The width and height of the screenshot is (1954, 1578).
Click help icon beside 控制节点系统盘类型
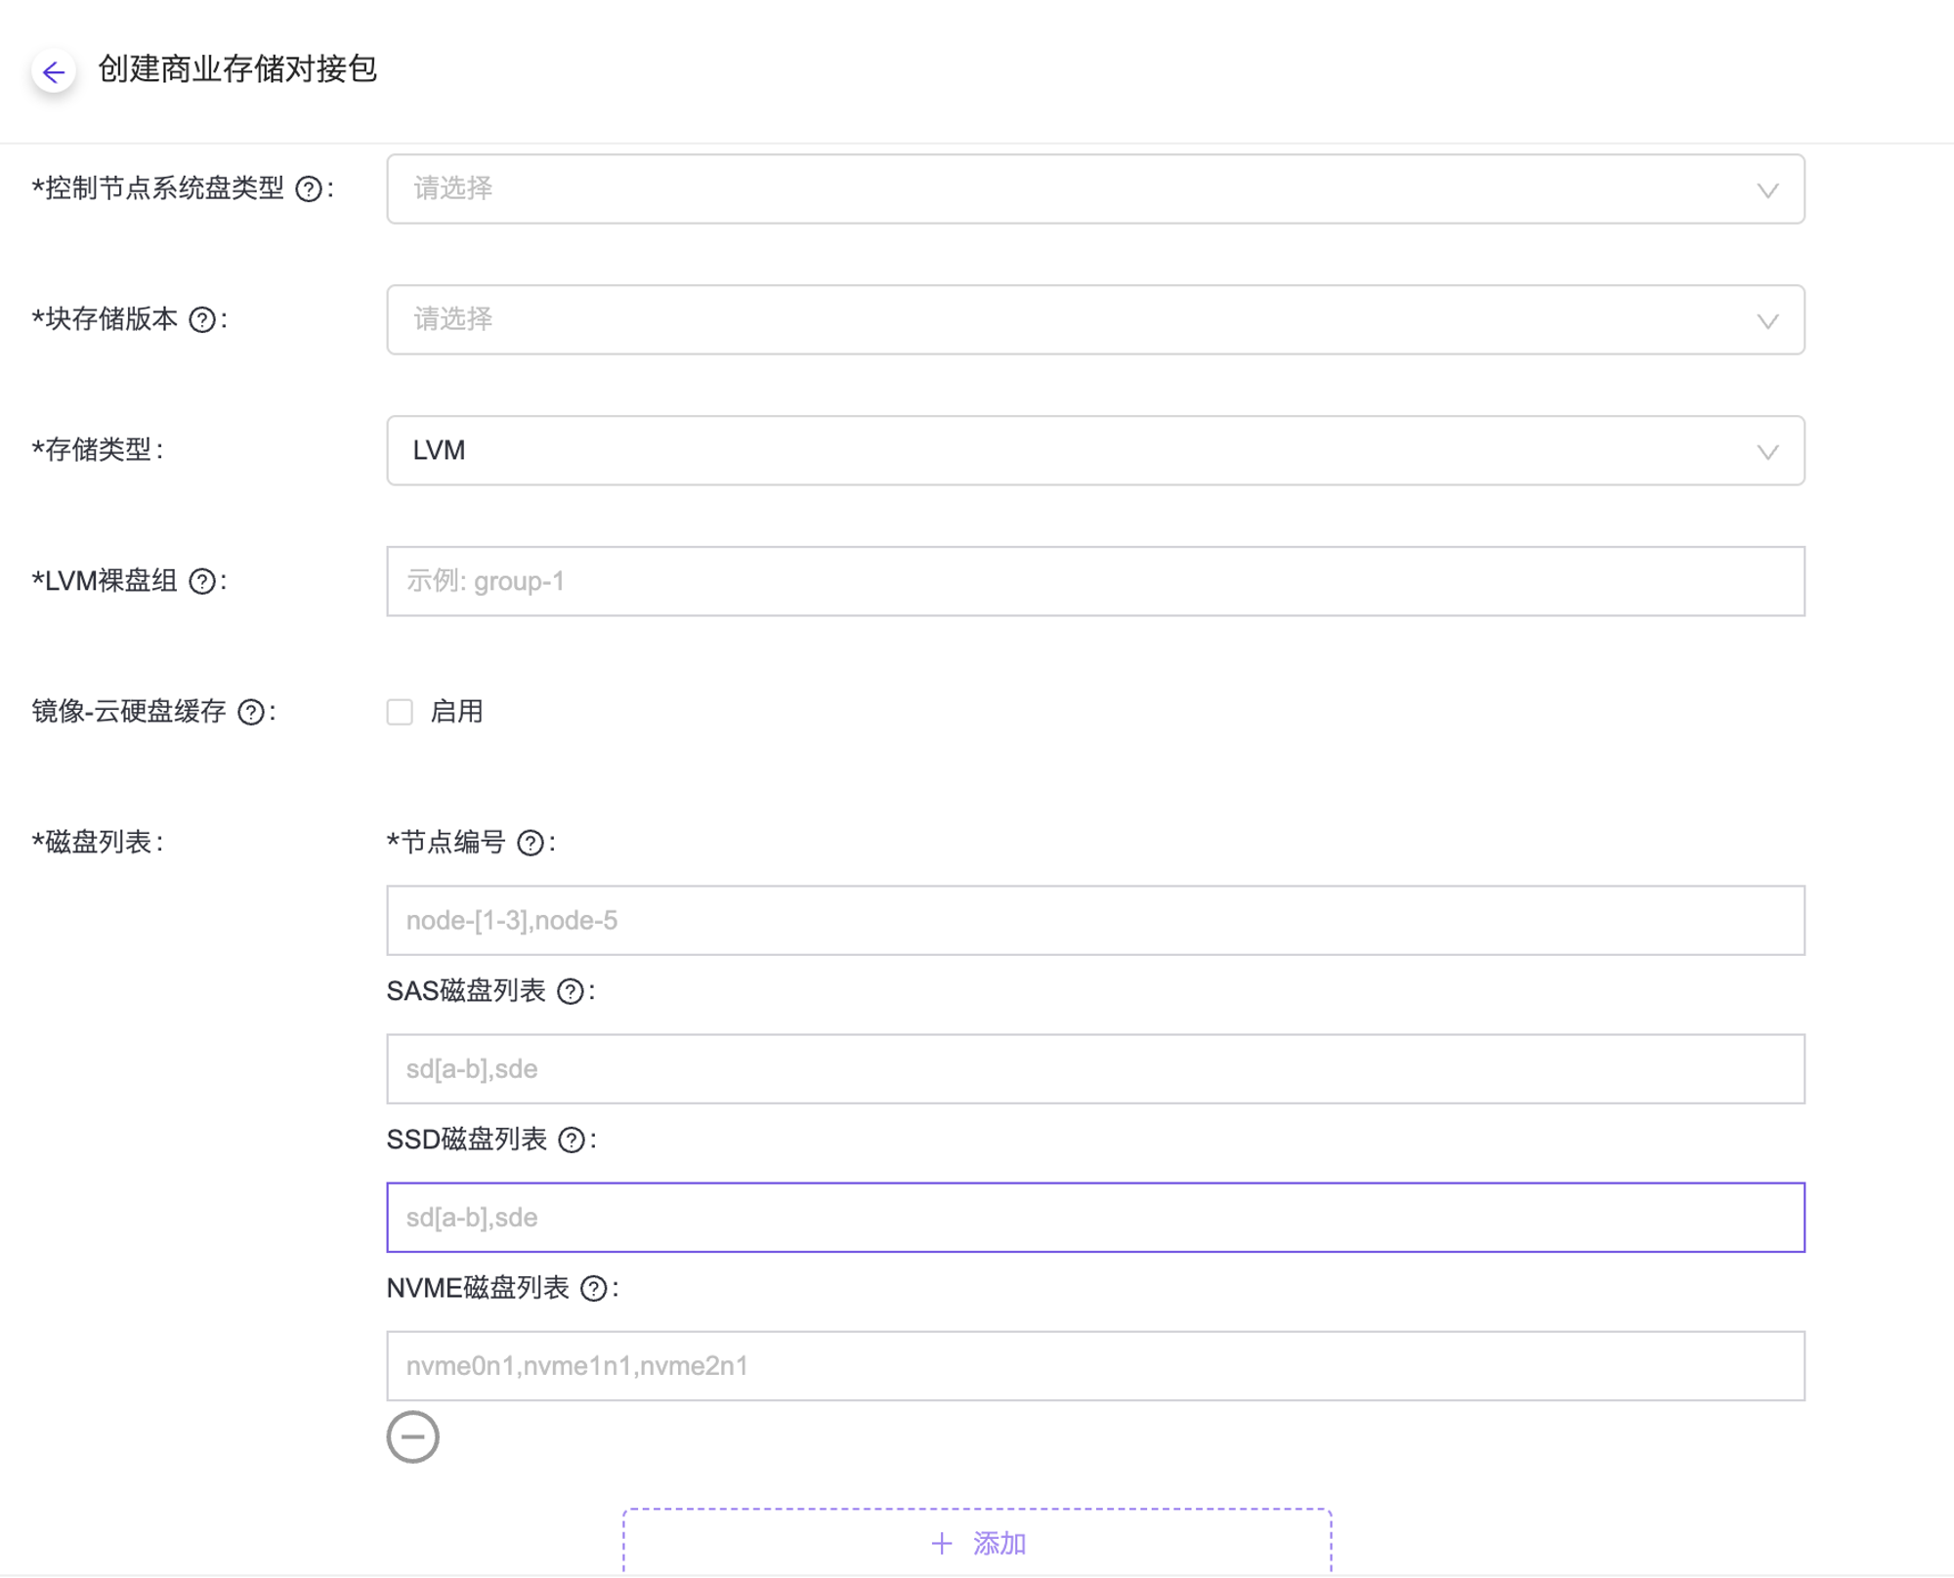click(309, 189)
